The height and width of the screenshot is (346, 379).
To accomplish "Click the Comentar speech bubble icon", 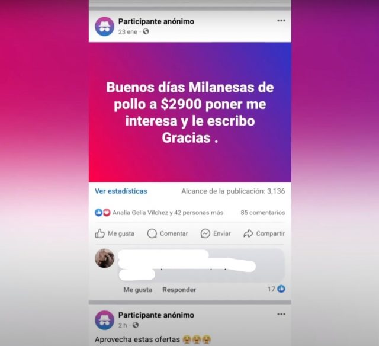I will pyautogui.click(x=152, y=233).
